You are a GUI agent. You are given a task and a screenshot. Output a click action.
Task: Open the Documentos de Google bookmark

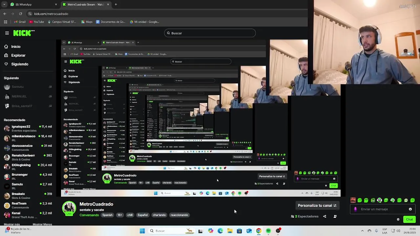tap(111, 22)
